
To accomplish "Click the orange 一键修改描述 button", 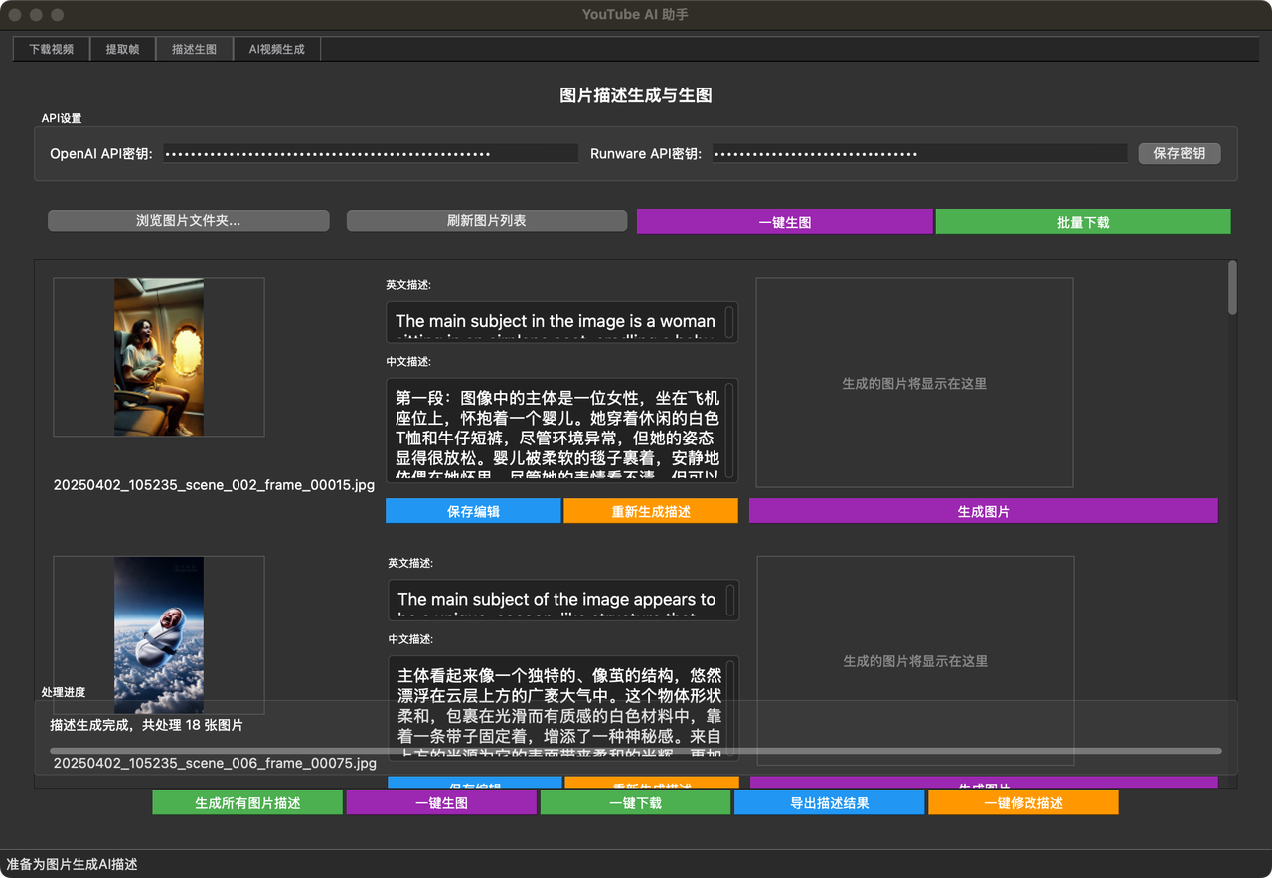I will pyautogui.click(x=1024, y=802).
